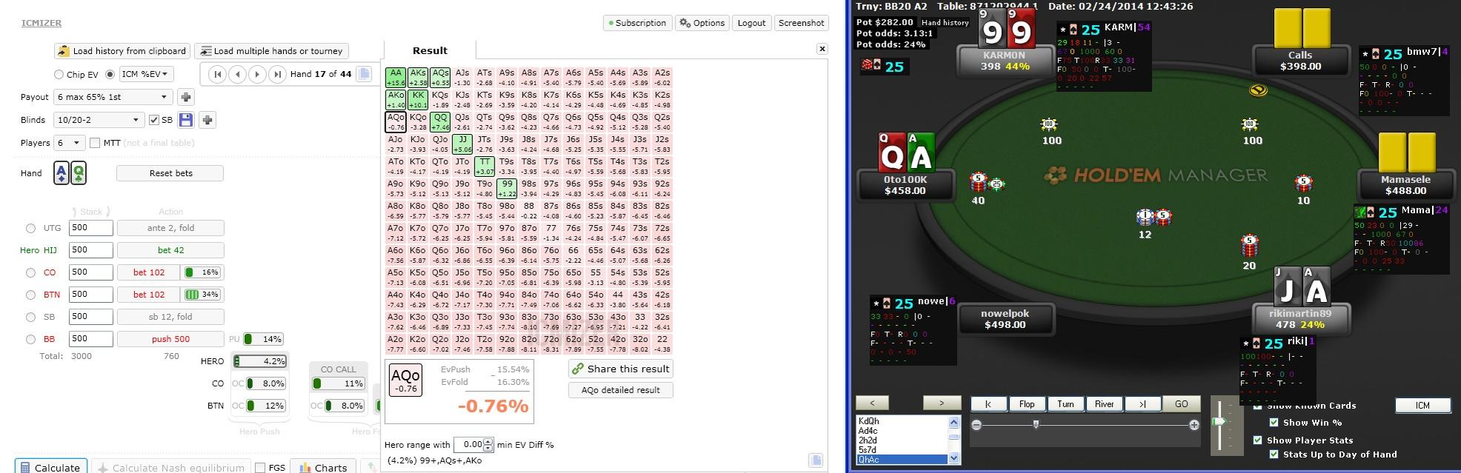Click the dealer button chip on the poker table

[1258, 90]
